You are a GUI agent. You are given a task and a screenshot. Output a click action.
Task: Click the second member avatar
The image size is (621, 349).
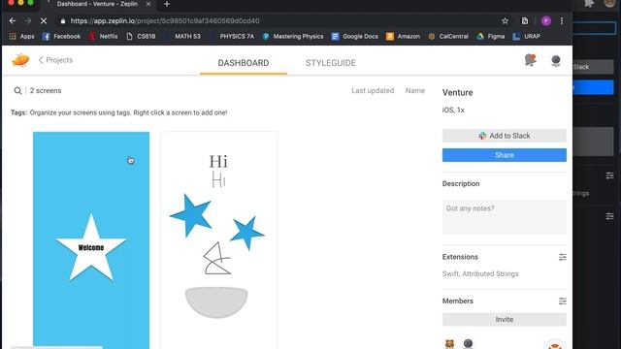pos(468,343)
